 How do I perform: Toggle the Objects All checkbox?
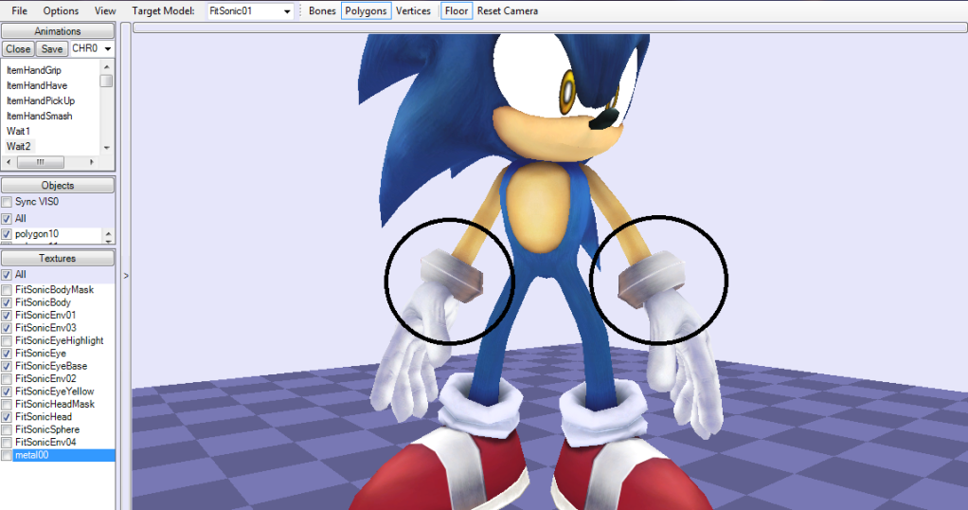click(x=7, y=219)
